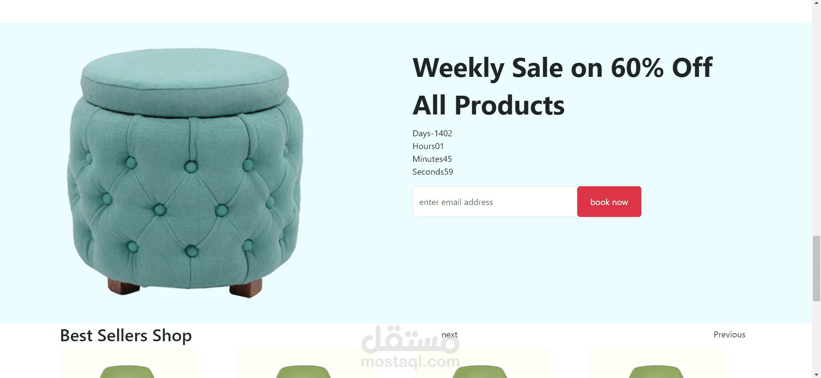Click the Minutes countdown line
This screenshot has height=378, width=821.
point(432,159)
